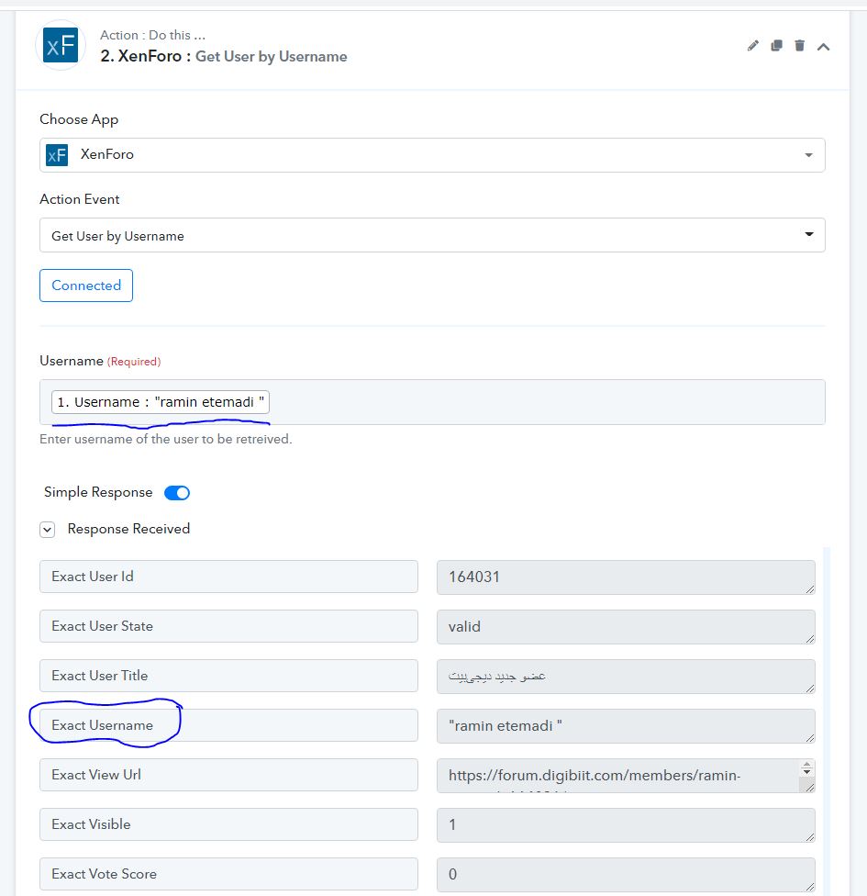Click the small XenForo icon in Choose App field
The image size is (867, 896).
57,155
